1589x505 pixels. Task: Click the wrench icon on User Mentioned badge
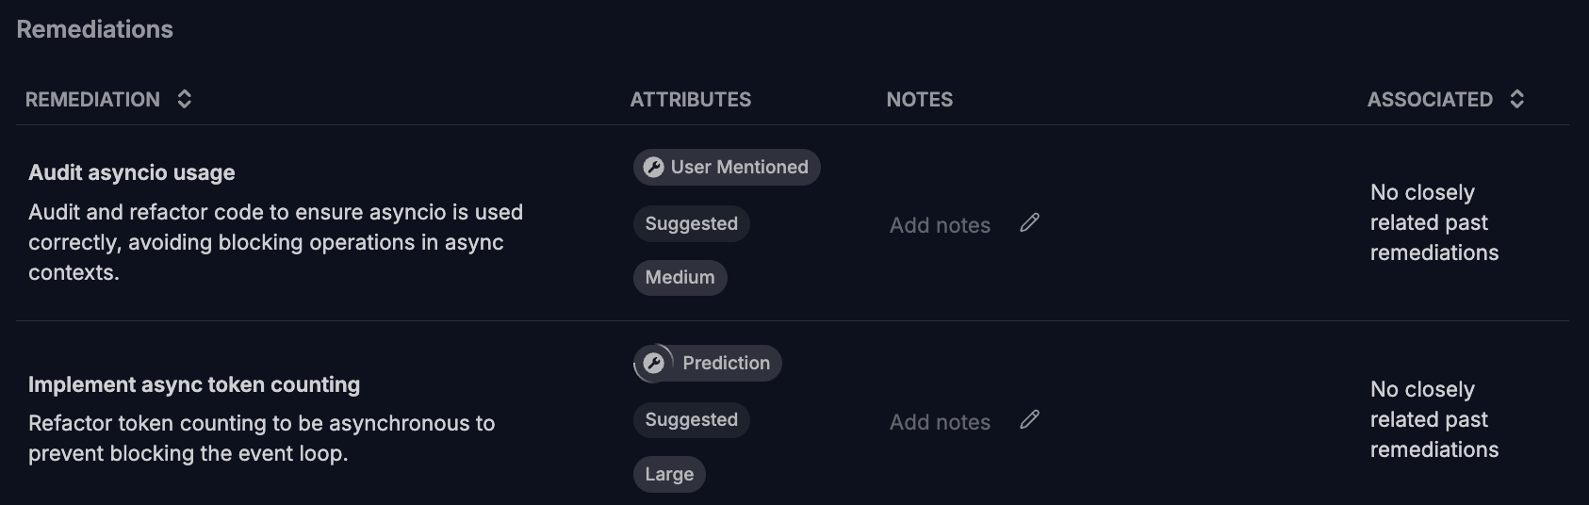(x=653, y=168)
